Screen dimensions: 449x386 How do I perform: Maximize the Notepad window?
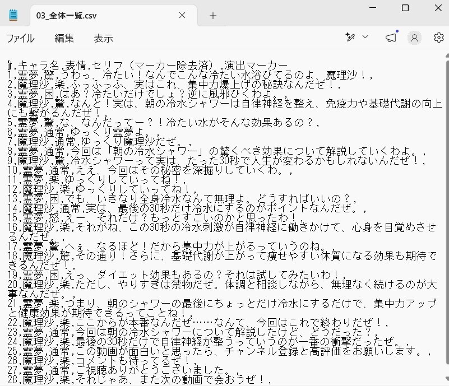pyautogui.click(x=405, y=8)
